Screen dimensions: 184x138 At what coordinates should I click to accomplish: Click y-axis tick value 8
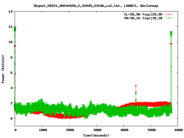coord(11,57)
